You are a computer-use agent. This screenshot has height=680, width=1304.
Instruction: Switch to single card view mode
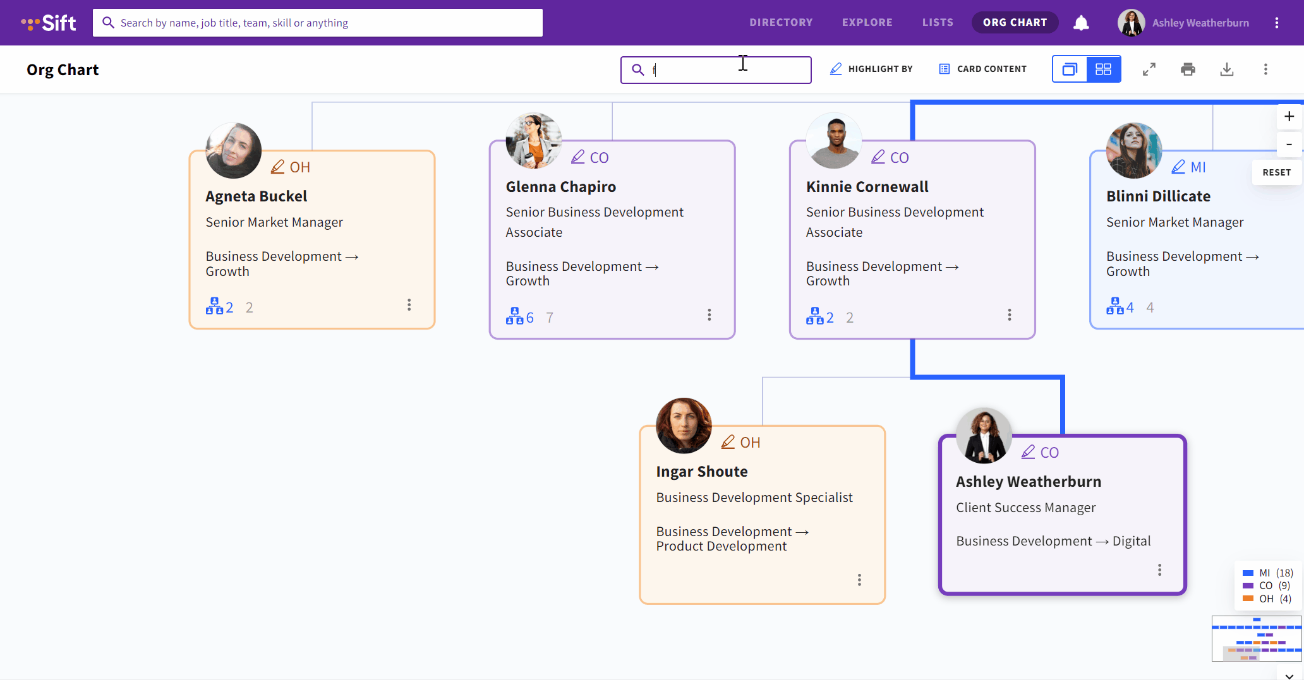point(1069,69)
